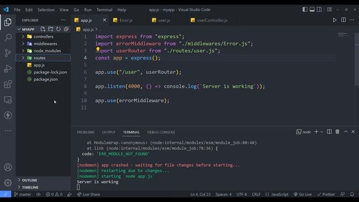
Task: Expand the node_modules folder
Action: pyautogui.click(x=44, y=50)
